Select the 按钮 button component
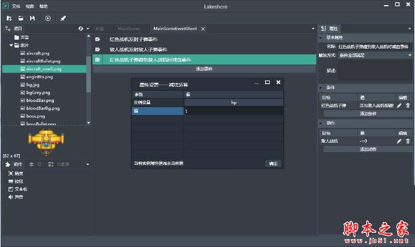415x247 pixels. pos(16,181)
